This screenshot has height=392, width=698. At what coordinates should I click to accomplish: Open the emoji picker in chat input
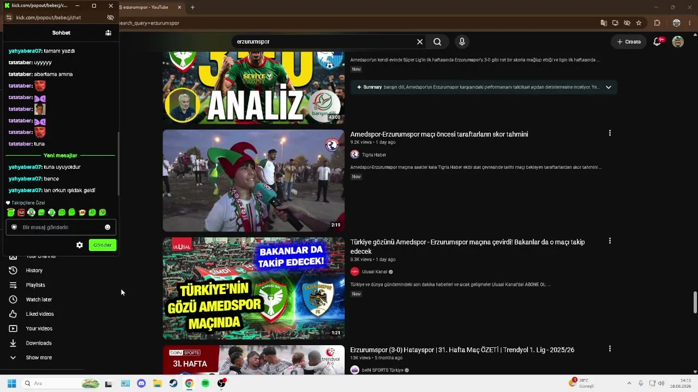(107, 227)
